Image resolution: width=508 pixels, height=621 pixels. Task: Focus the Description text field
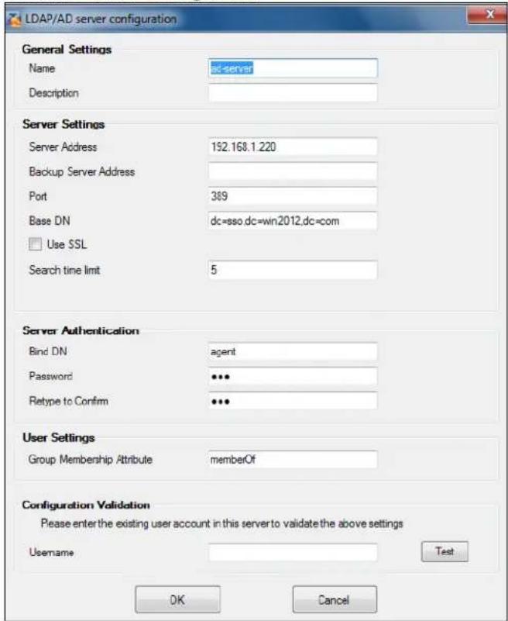click(293, 93)
